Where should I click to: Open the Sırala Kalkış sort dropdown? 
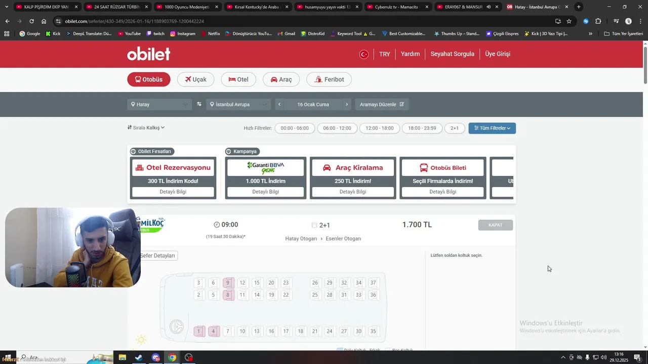pos(146,128)
